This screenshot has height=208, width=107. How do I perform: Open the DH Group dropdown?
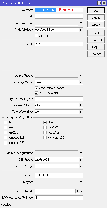[80, 160]
